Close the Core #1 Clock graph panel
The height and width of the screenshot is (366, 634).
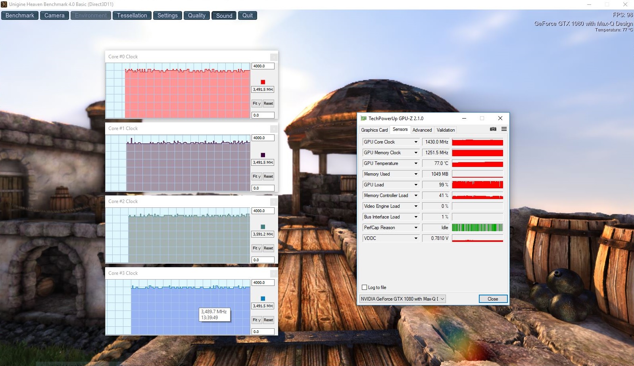[x=273, y=128]
